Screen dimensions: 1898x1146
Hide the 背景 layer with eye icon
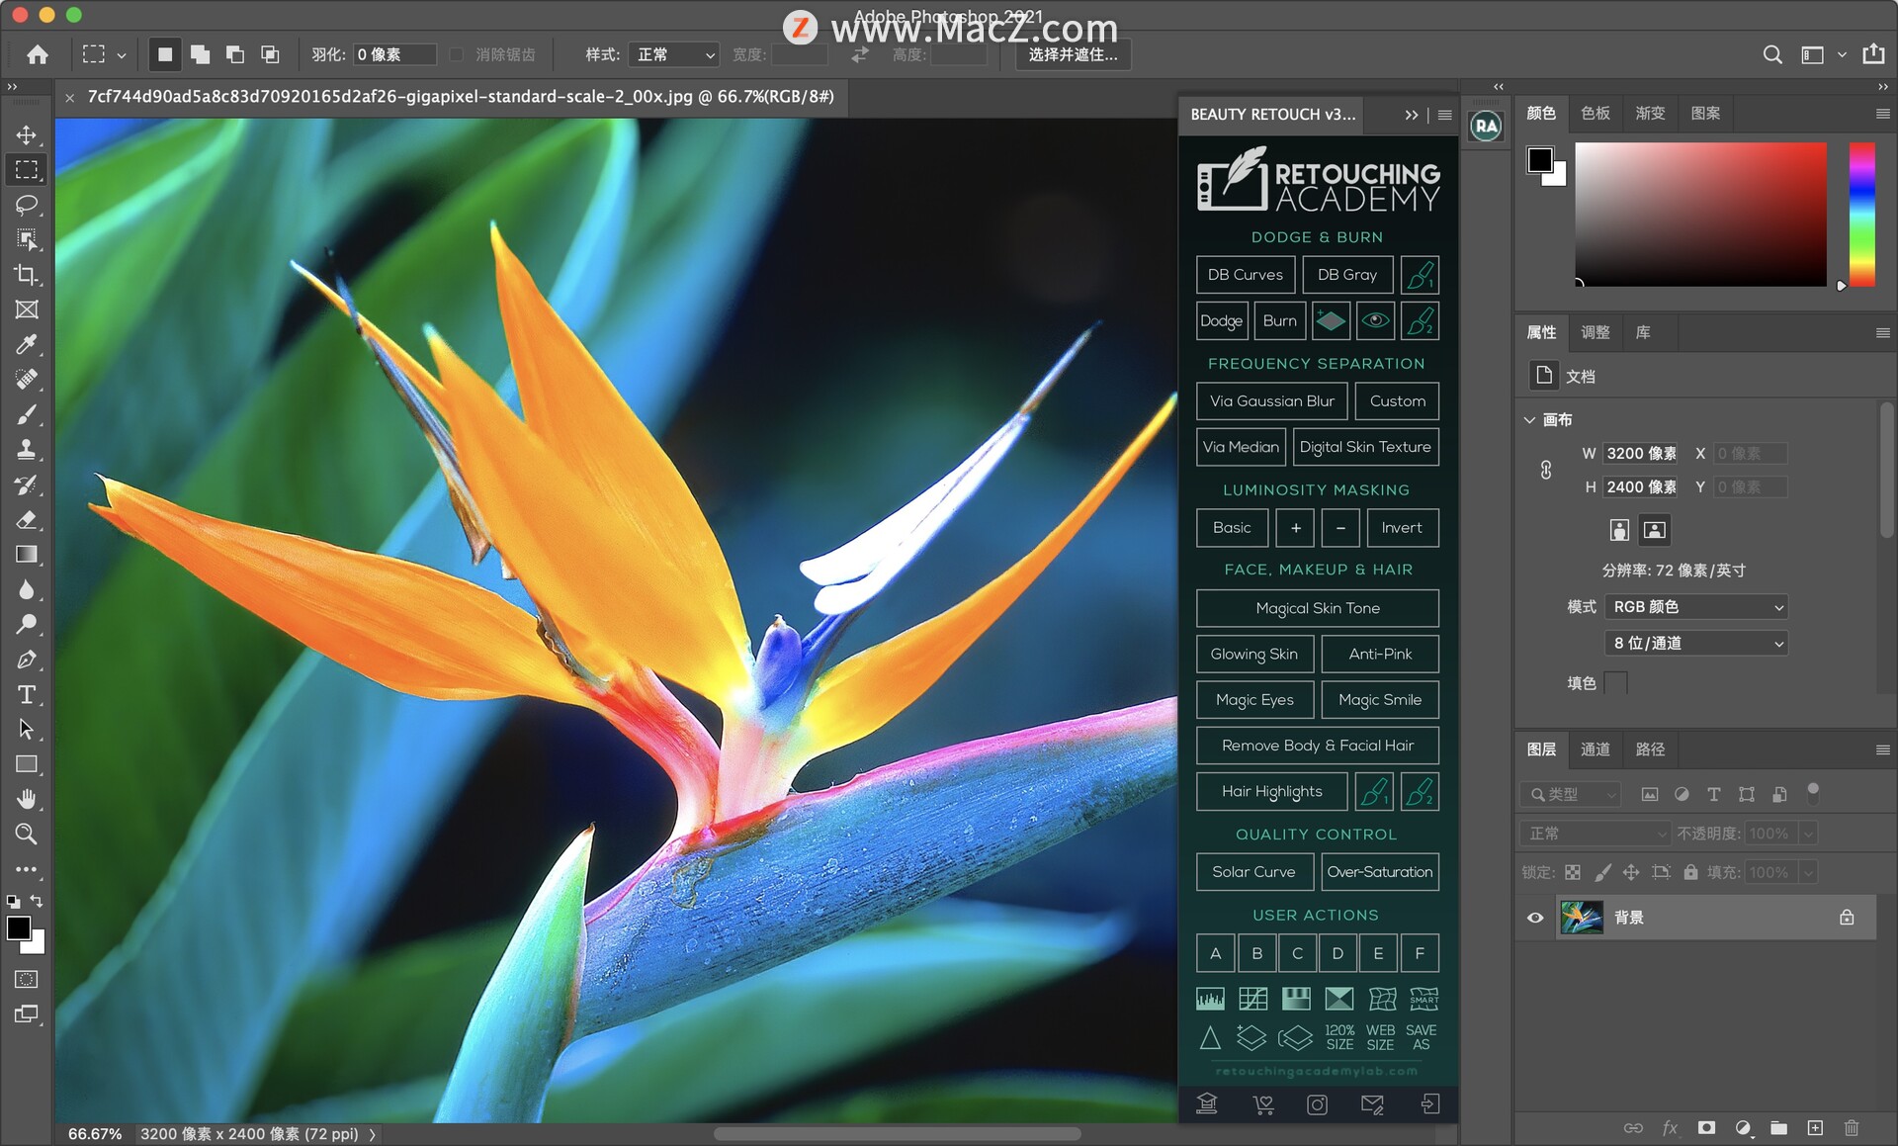[x=1535, y=918]
